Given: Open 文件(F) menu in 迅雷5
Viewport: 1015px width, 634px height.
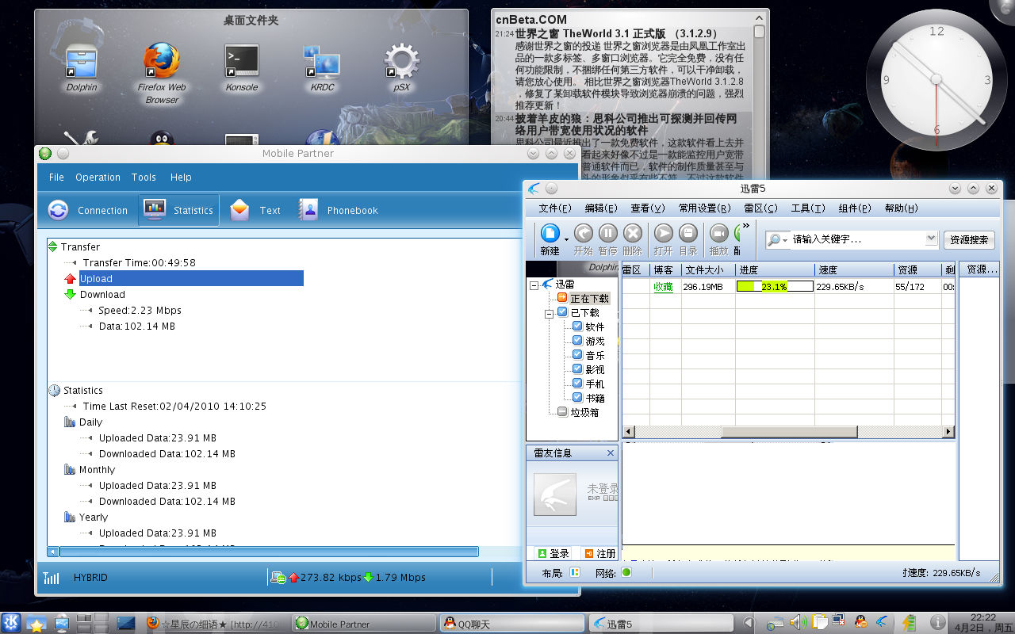Looking at the screenshot, I should tap(554, 208).
